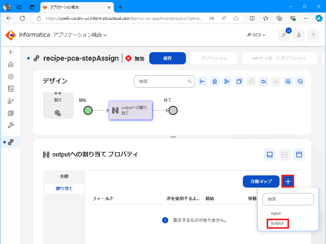
Task: Click the trash delete icon in design toolbar
Action: pos(215,81)
